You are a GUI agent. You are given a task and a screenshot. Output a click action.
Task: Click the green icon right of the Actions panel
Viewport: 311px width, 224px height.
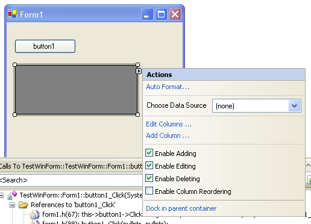coord(309,180)
